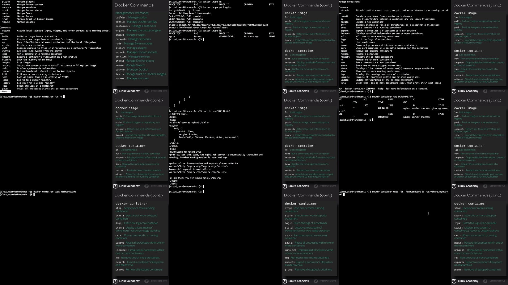Click the "nginx: worker process" entry

pyautogui.click(x=416, y=117)
